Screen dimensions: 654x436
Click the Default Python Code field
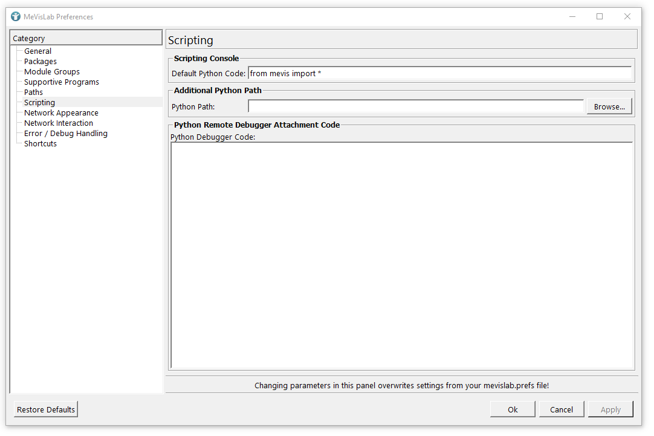439,73
